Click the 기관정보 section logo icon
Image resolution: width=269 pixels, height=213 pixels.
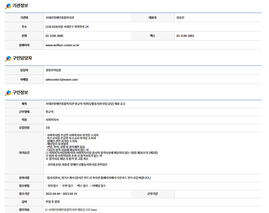click(8, 6)
